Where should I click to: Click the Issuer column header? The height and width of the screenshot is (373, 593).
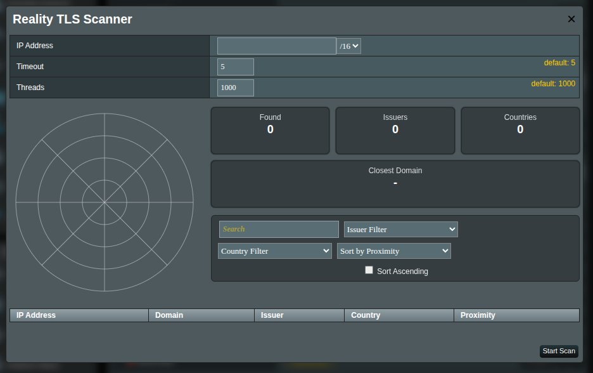299,315
